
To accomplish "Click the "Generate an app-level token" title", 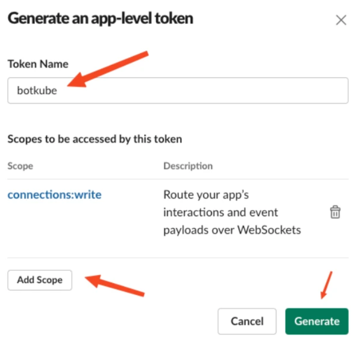I will coord(100,19).
